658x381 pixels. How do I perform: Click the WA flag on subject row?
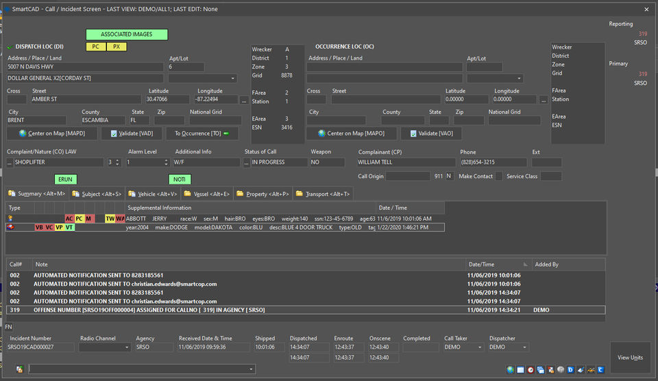pos(120,219)
